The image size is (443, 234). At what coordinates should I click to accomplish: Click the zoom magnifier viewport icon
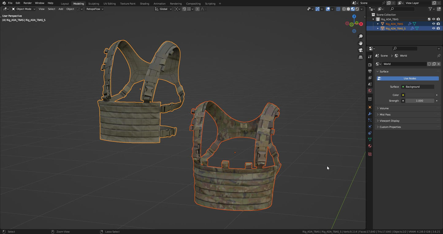[x=361, y=36]
